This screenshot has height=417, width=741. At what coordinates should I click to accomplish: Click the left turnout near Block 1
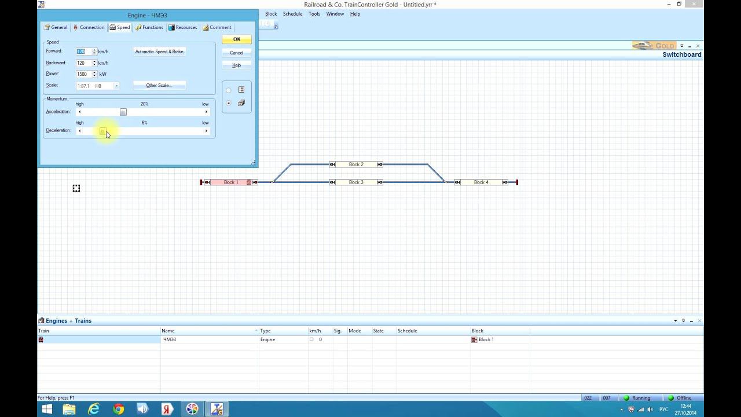273,182
